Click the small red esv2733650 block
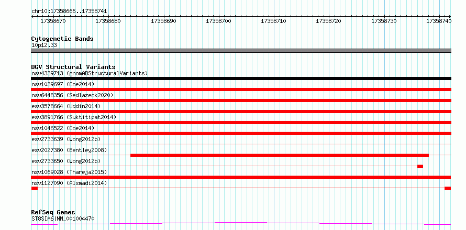The height and width of the screenshot is (230, 466). click(x=420, y=166)
